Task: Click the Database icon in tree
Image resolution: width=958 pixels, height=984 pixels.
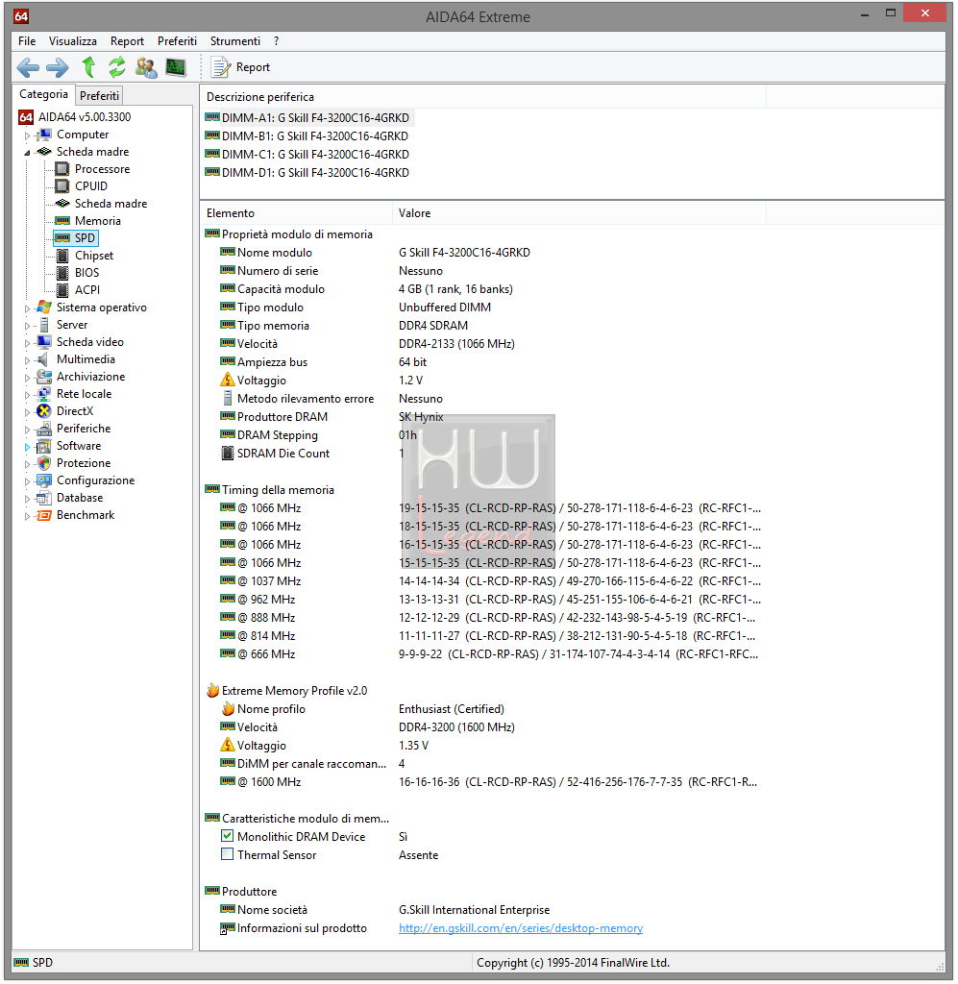Action: click(44, 498)
